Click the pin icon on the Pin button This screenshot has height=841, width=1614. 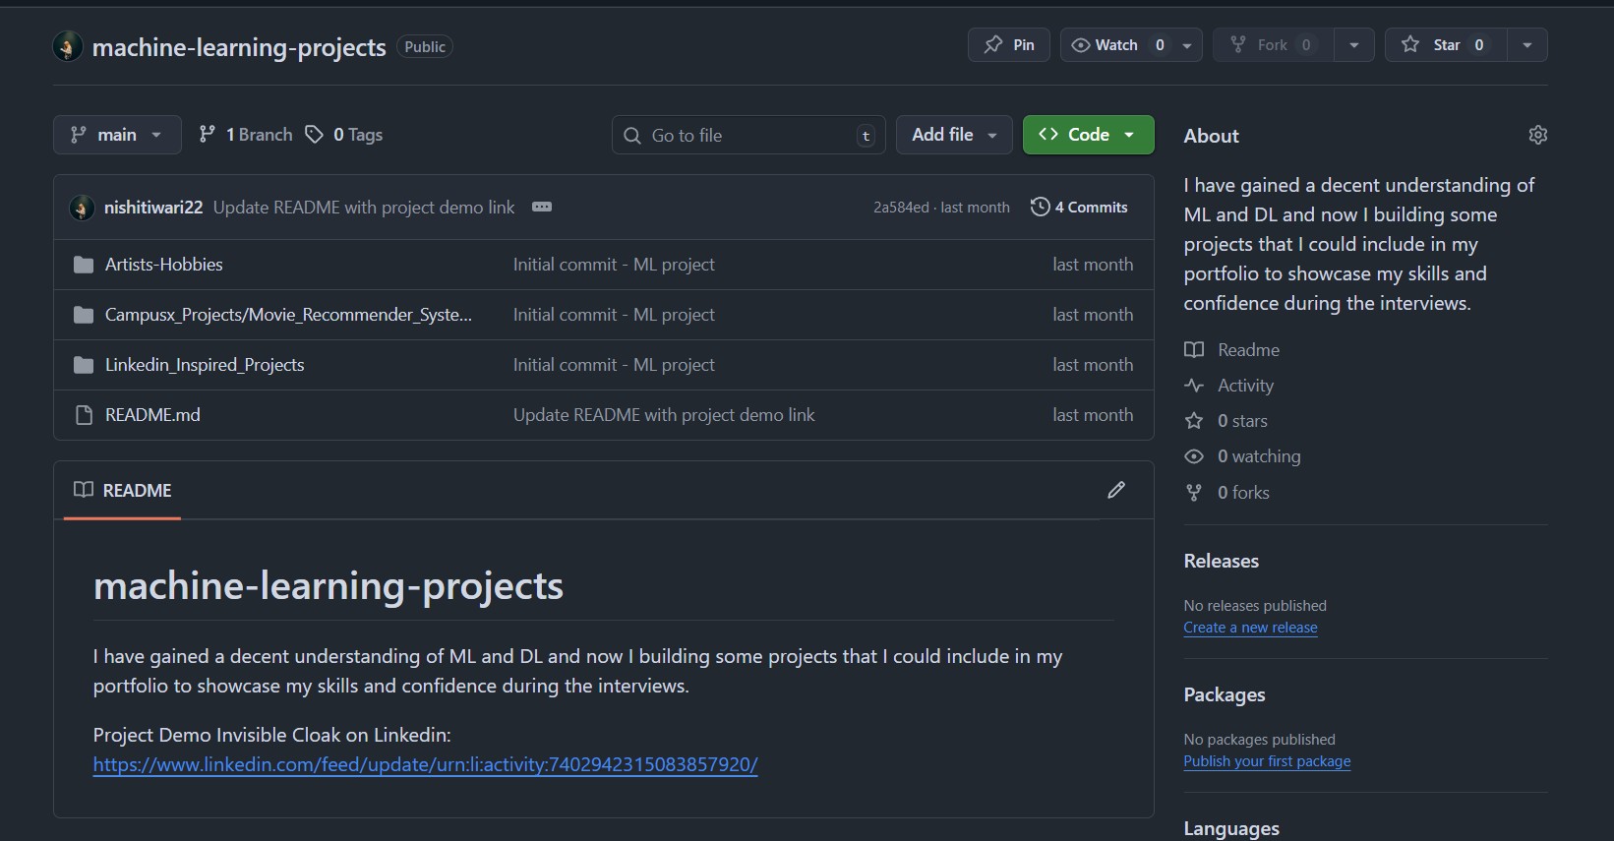(x=993, y=44)
